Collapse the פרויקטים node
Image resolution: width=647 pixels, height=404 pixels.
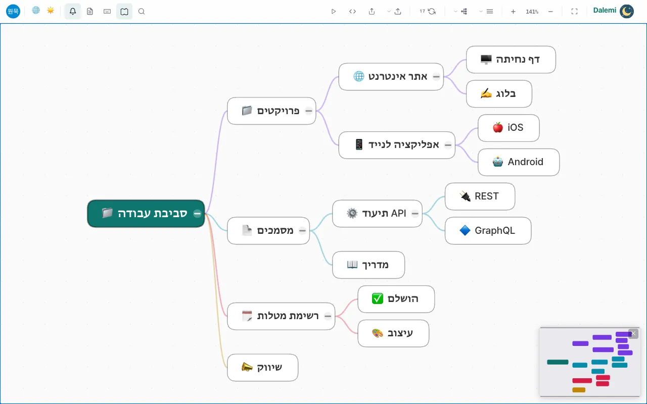[308, 111]
